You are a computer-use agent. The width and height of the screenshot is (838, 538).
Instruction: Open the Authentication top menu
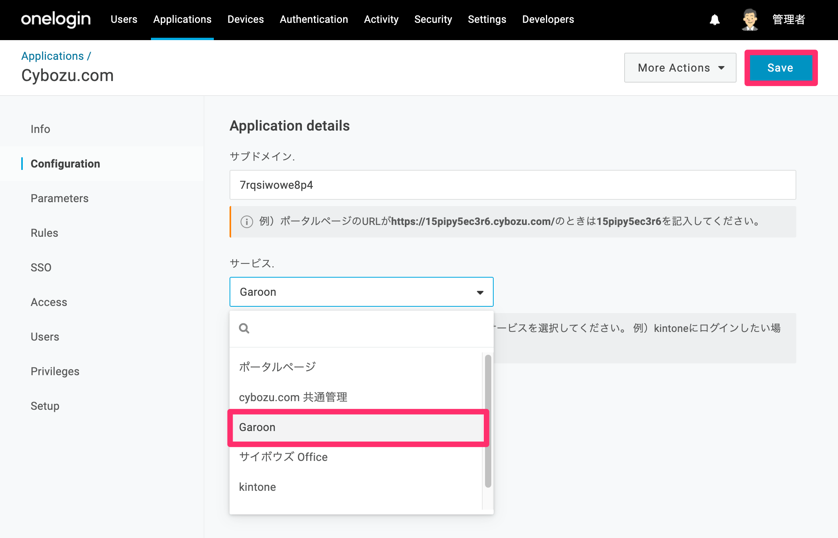[314, 19]
